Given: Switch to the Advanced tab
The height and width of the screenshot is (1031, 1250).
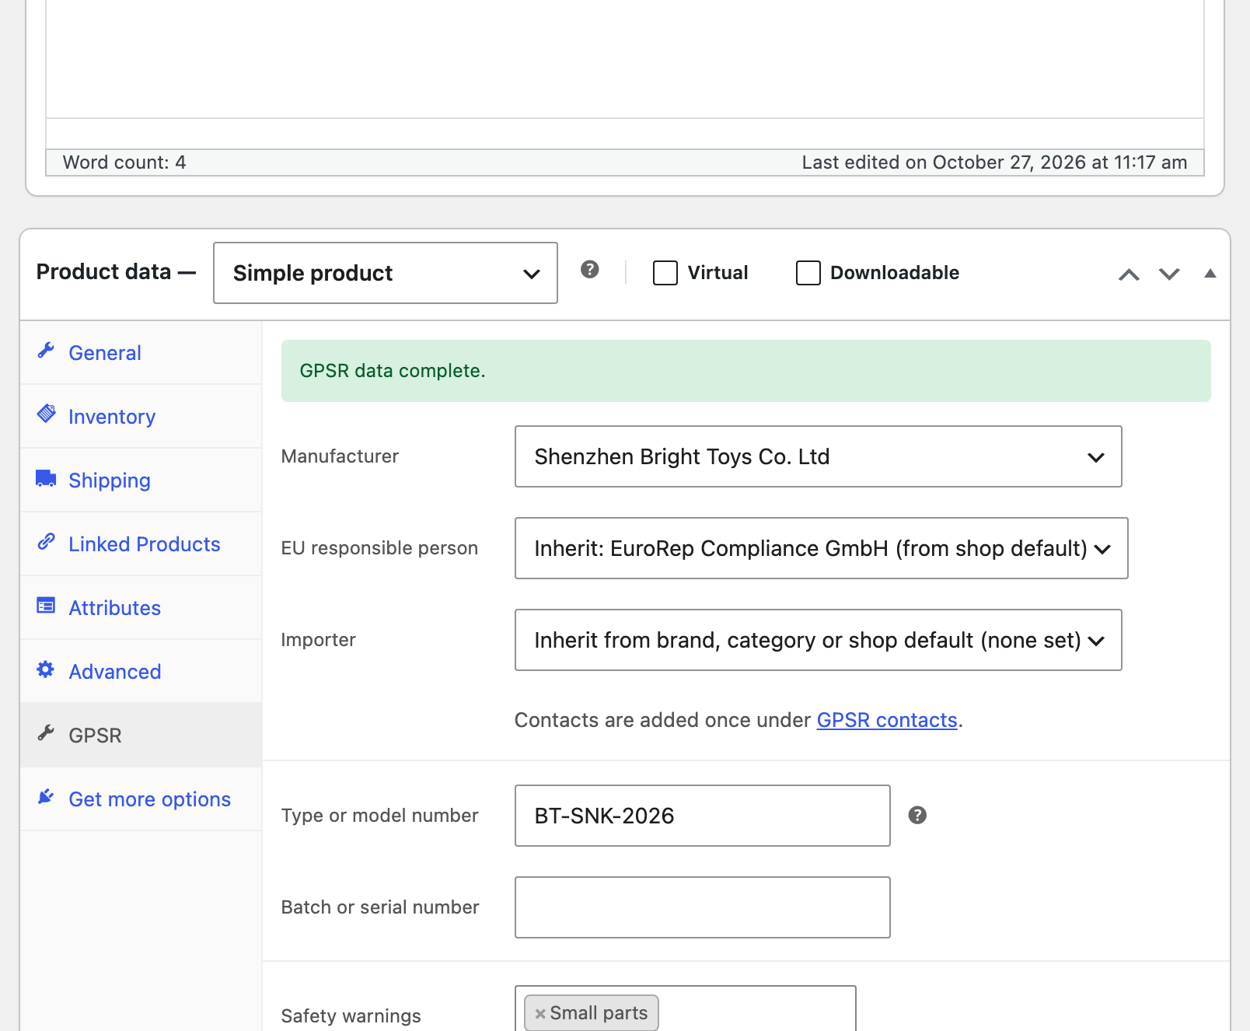Looking at the screenshot, I should point(141,672).
